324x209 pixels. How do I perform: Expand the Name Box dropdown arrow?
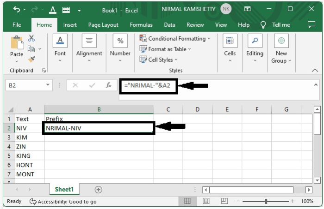point(49,85)
